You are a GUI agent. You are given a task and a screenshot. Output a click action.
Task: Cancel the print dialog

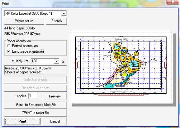pos(55,122)
